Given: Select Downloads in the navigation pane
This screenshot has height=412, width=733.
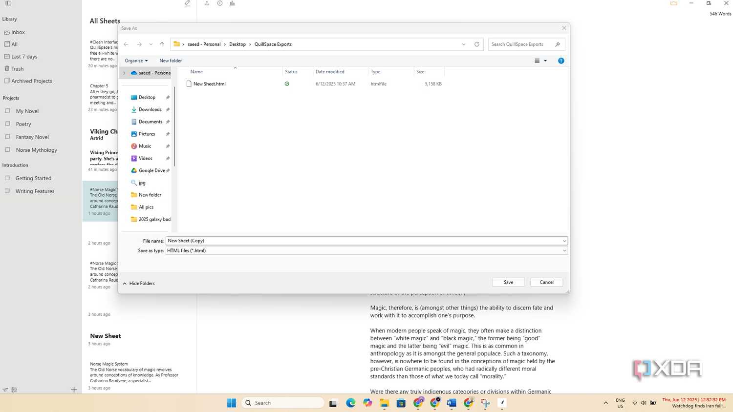Looking at the screenshot, I should 150,110.
